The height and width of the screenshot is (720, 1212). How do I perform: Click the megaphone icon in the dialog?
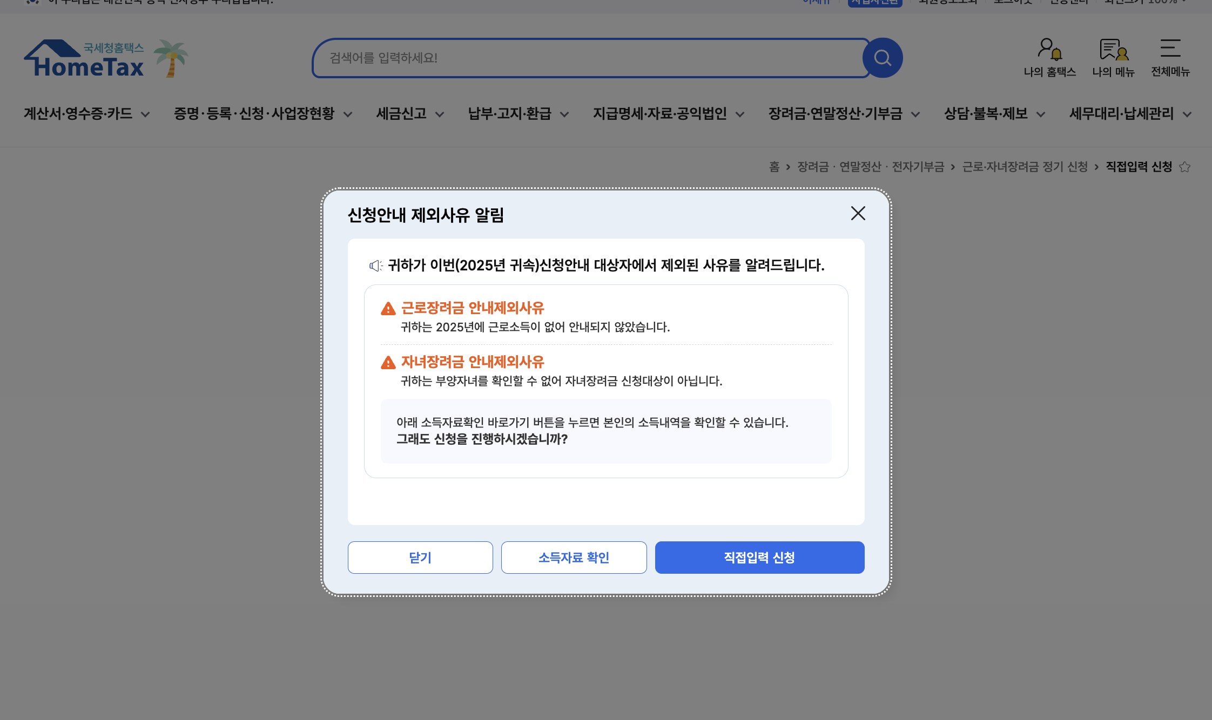376,266
